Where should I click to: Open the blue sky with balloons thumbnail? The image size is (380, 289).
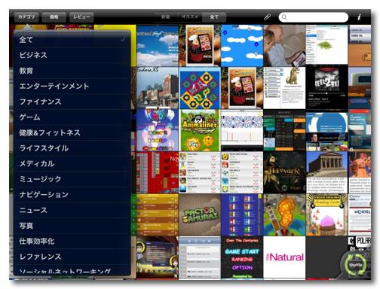tap(242, 46)
